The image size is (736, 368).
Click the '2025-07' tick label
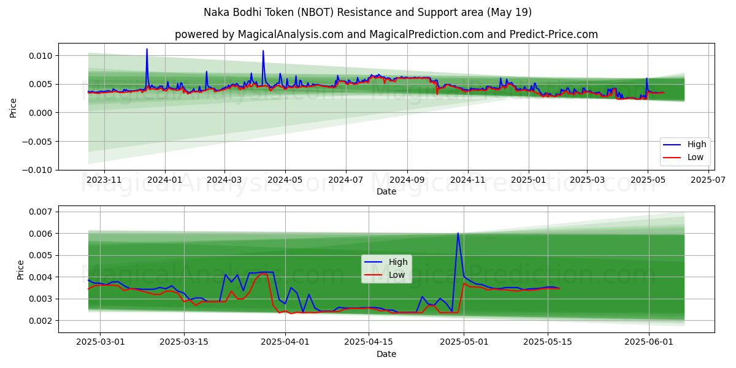[708, 180]
